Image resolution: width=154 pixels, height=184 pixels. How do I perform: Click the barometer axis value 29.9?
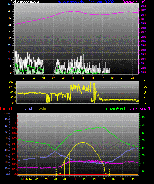point(143,23)
